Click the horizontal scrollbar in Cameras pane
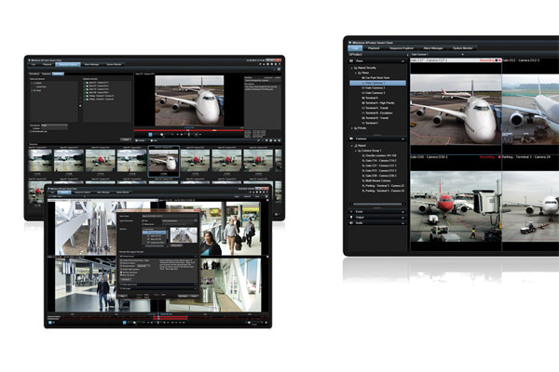The image size is (559, 372). pyautogui.click(x=377, y=204)
